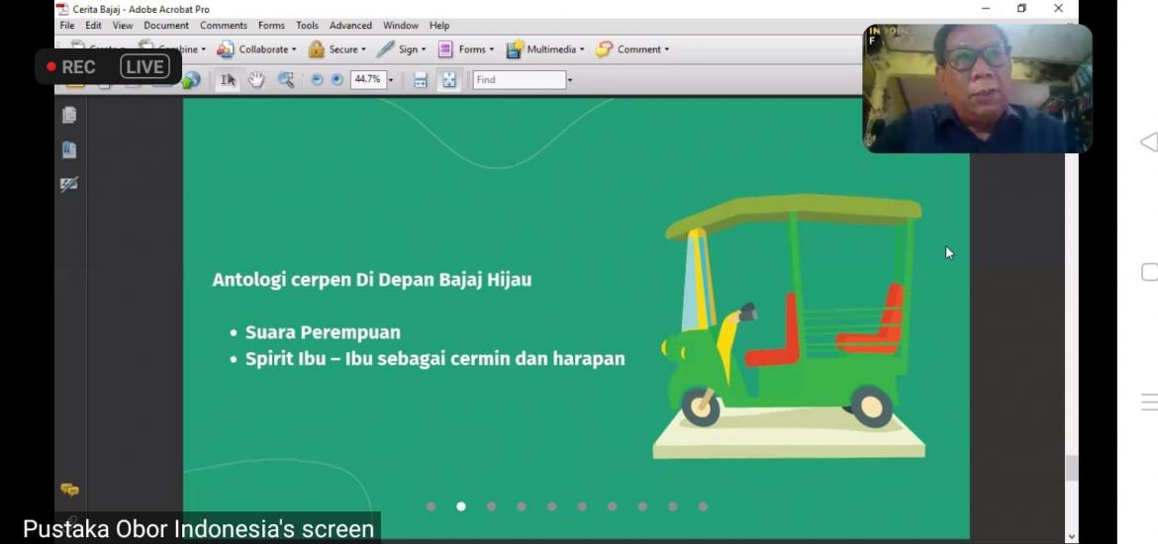Activate the Hand tool
Viewport: 1158px width, 544px height.
coord(256,80)
